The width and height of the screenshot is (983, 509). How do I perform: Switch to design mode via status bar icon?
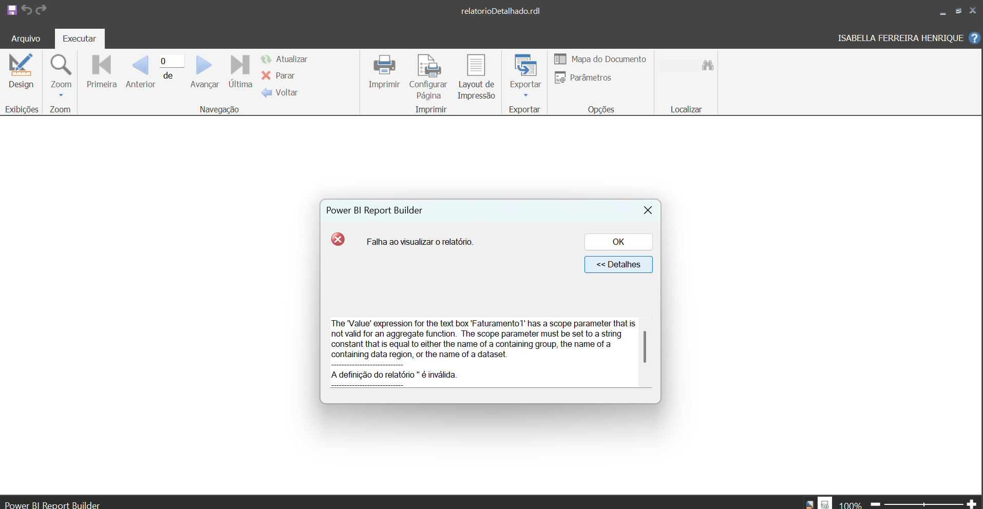(x=809, y=504)
